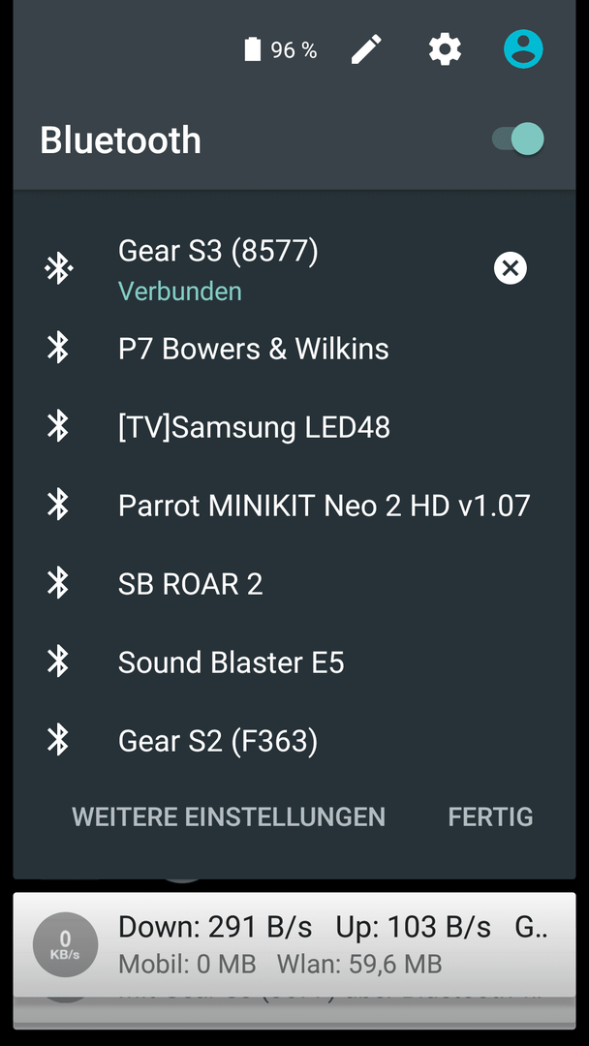Screen dimensions: 589x1046
Task: Select Parrot MINIKIT Neo 2 HD v1.07
Action: point(294,506)
